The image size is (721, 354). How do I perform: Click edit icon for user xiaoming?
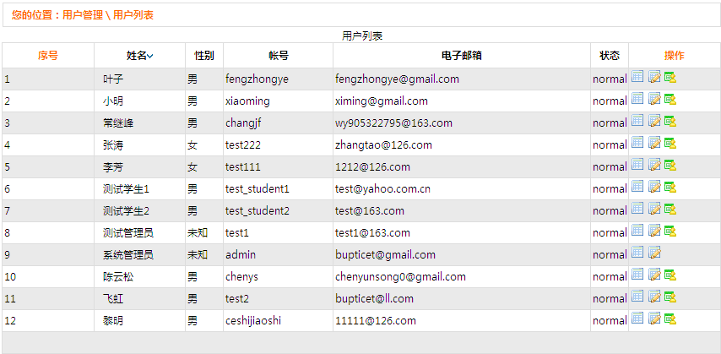(653, 99)
